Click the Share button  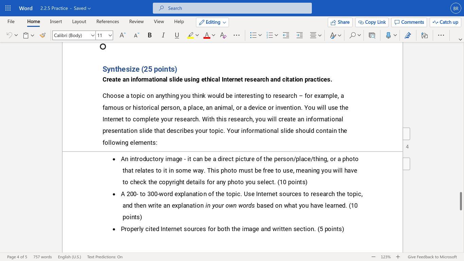pos(340,22)
